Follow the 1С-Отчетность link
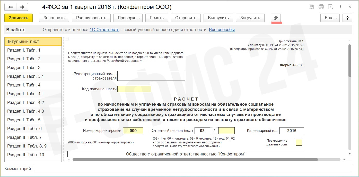This screenshot has width=359, height=177. (104, 30)
